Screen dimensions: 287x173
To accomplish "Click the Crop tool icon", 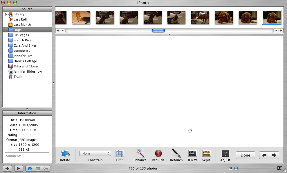I will 120,154.
